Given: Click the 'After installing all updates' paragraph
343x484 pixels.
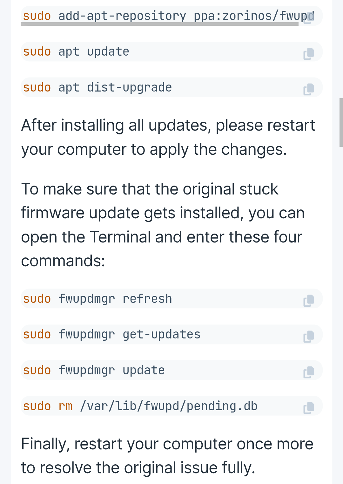Looking at the screenshot, I should pos(168,137).
